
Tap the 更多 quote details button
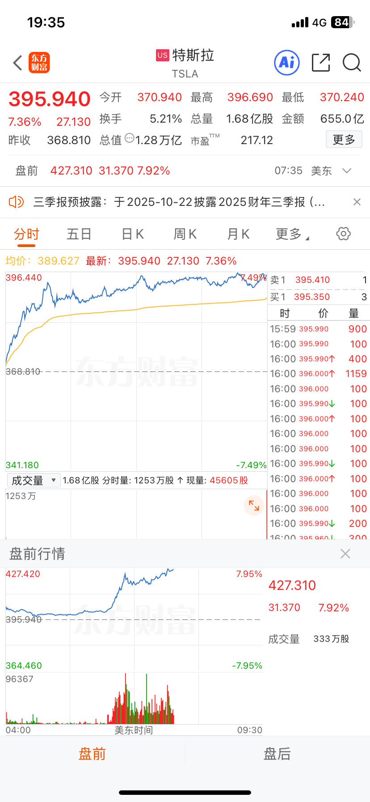click(344, 140)
